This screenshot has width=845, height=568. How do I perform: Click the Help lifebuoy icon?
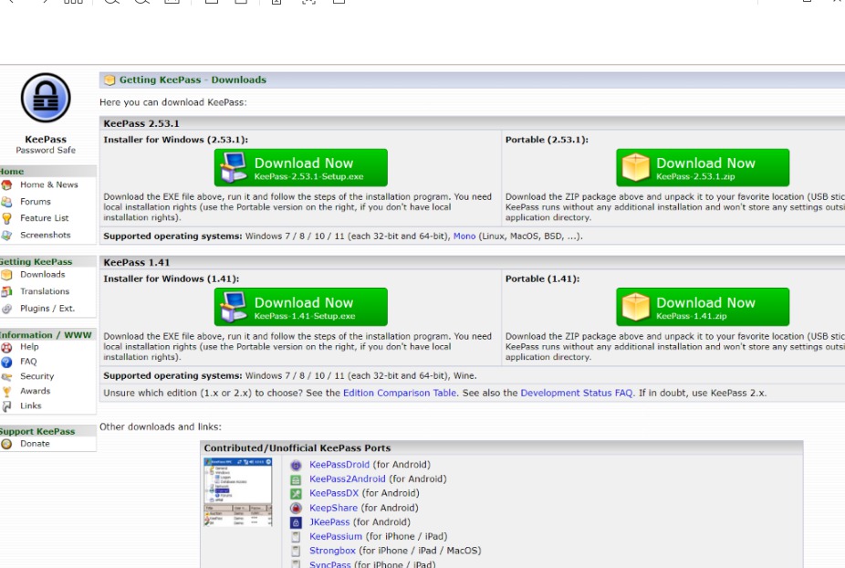[6, 347]
